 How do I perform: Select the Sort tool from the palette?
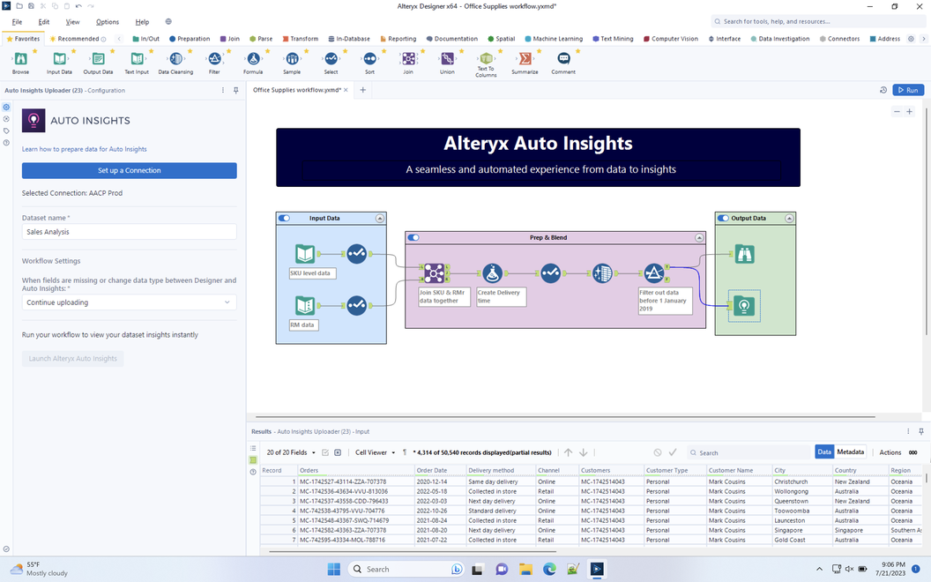click(x=370, y=60)
